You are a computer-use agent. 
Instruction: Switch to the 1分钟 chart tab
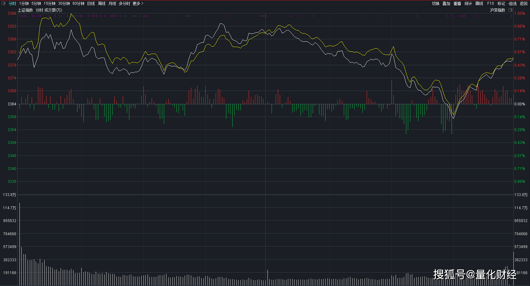(x=24, y=3)
